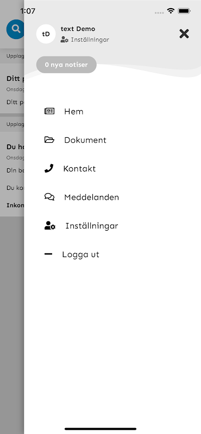This screenshot has width=201, height=434.
Task: Open Meddelanden from the menu
Action: coord(91,197)
